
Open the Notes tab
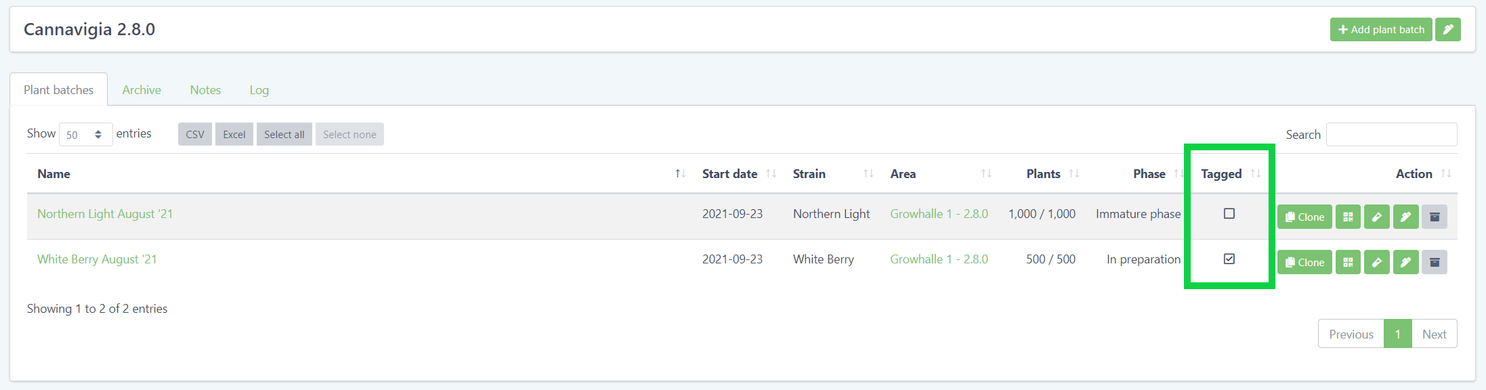coord(205,90)
